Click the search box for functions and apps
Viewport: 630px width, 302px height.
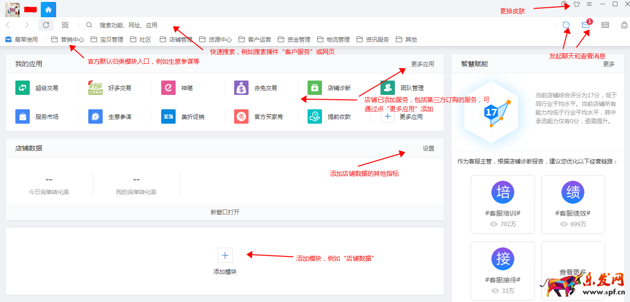click(x=192, y=25)
